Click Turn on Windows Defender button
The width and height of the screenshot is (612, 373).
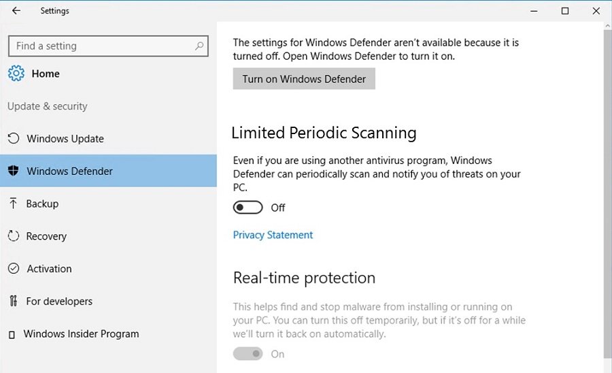[304, 79]
